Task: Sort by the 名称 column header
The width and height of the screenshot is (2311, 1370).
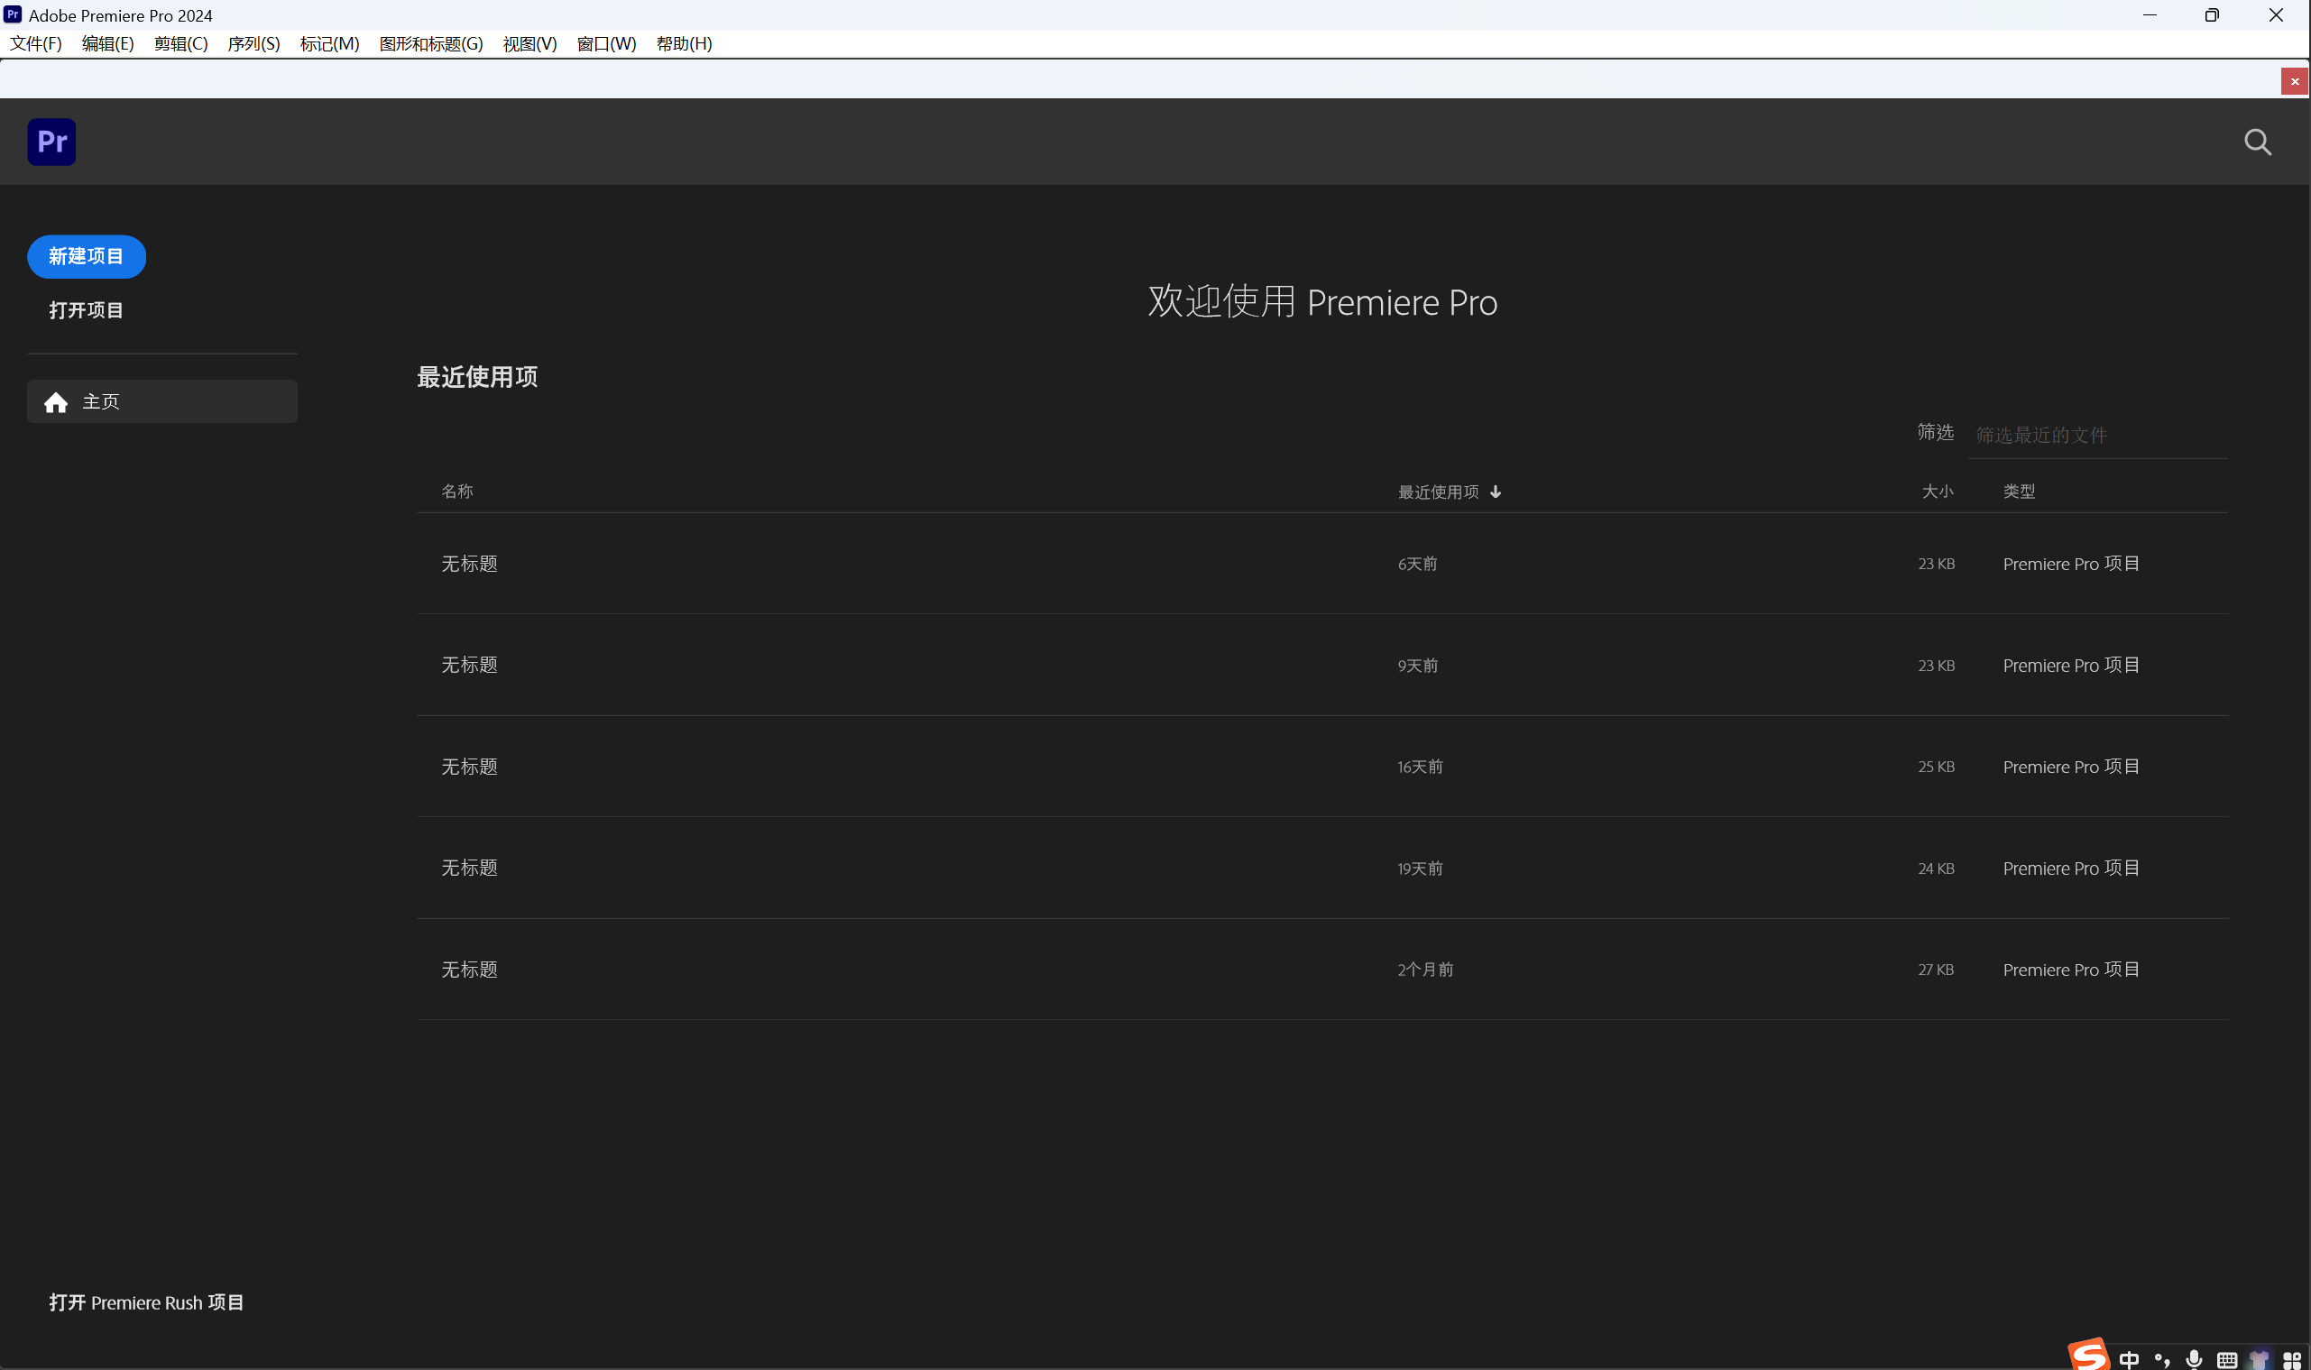Action: tap(457, 492)
